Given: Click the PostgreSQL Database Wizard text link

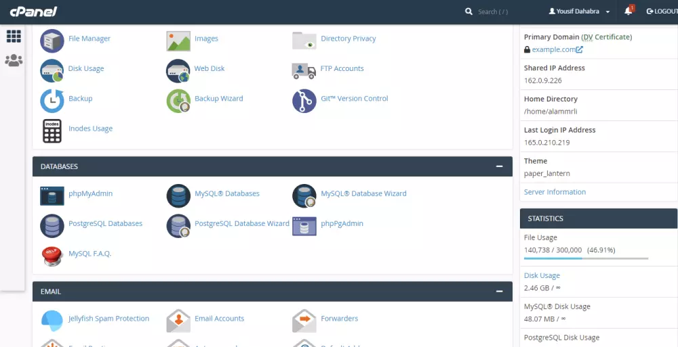Looking at the screenshot, I should pos(242,224).
